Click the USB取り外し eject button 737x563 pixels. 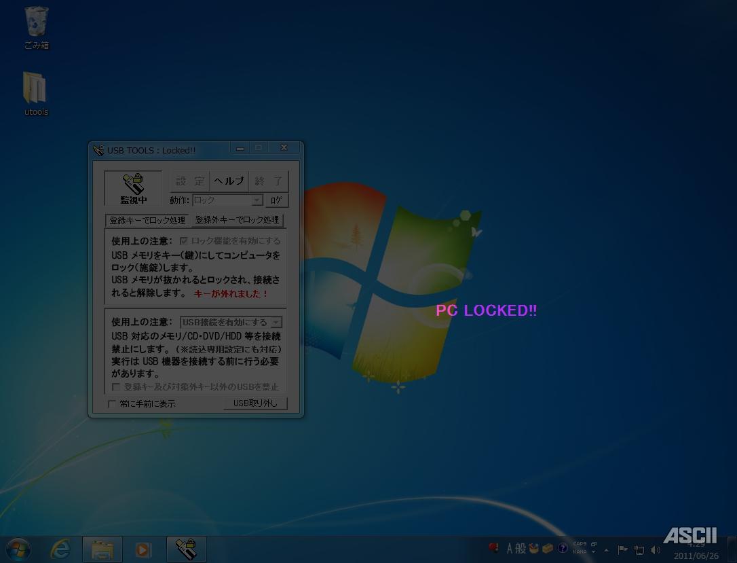coord(255,403)
